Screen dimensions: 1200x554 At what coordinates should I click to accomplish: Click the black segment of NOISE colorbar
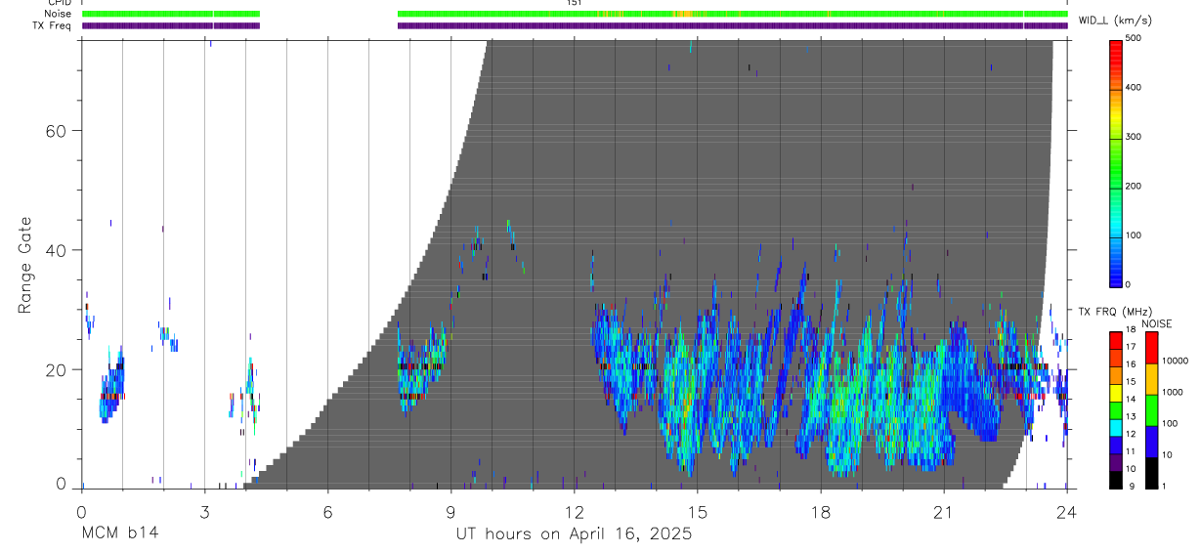point(1152,473)
